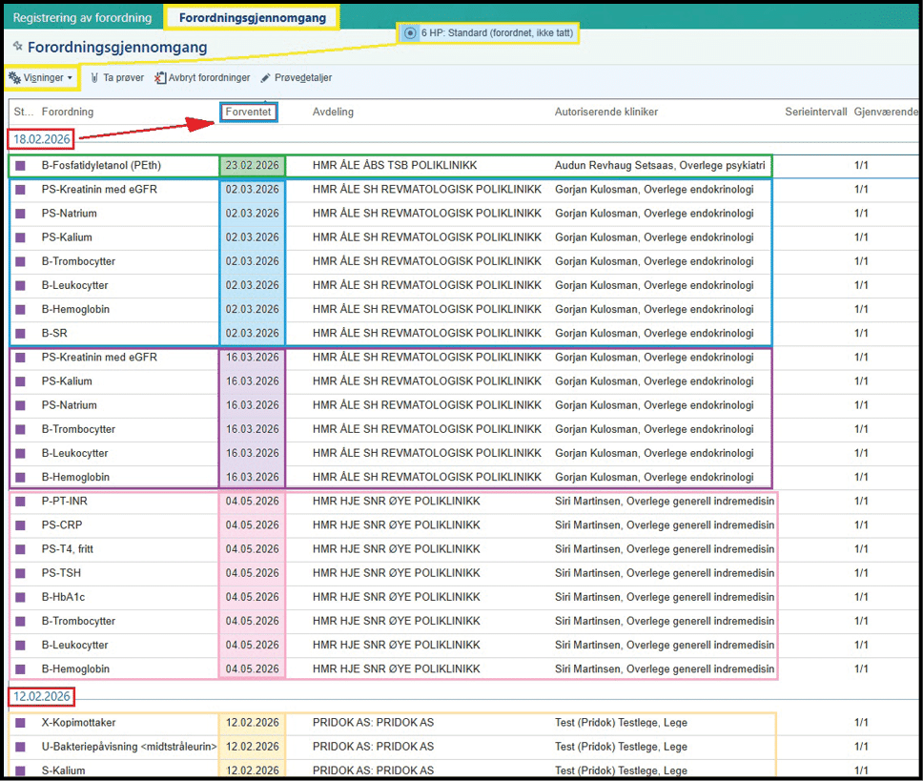Collapse the 18.02.2026 date group
The image size is (923, 781).
41,140
